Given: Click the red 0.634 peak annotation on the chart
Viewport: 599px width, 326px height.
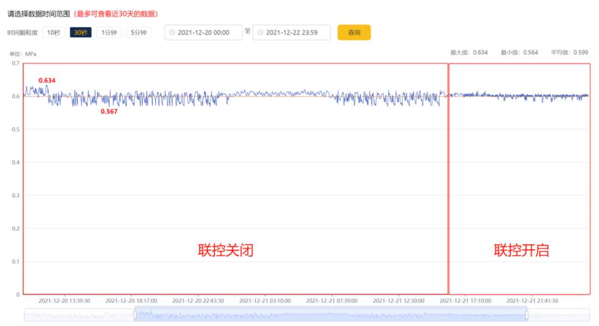Looking at the screenshot, I should [47, 81].
